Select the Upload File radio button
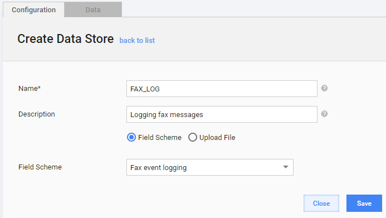 point(193,137)
